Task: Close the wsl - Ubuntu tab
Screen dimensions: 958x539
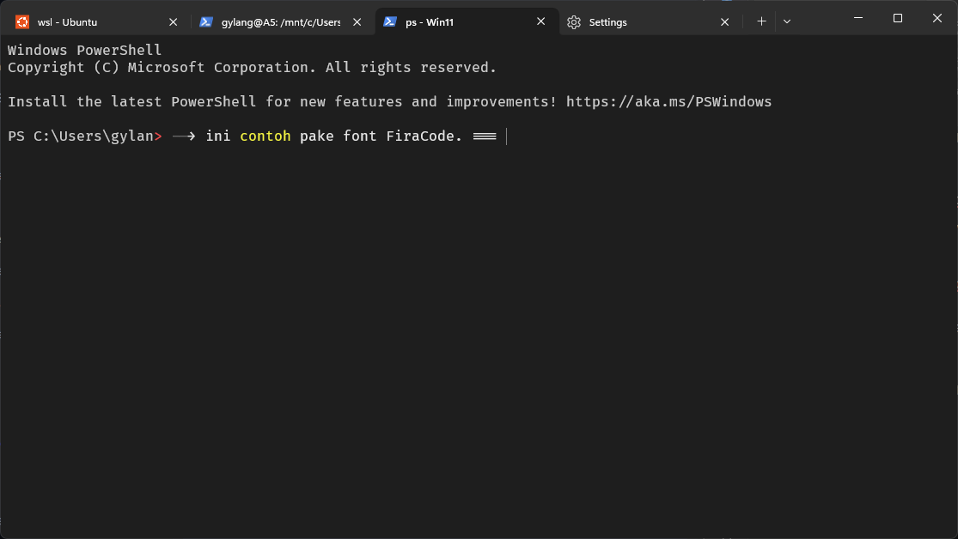Action: [x=173, y=22]
